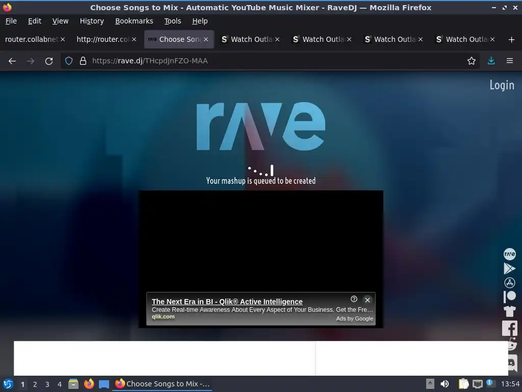Image resolution: width=522 pixels, height=392 pixels.
Task: Open the Facebook sidebar icon
Action: pos(510,328)
